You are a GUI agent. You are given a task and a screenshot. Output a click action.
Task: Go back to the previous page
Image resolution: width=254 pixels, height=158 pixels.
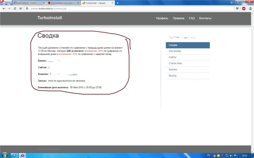(4, 9)
